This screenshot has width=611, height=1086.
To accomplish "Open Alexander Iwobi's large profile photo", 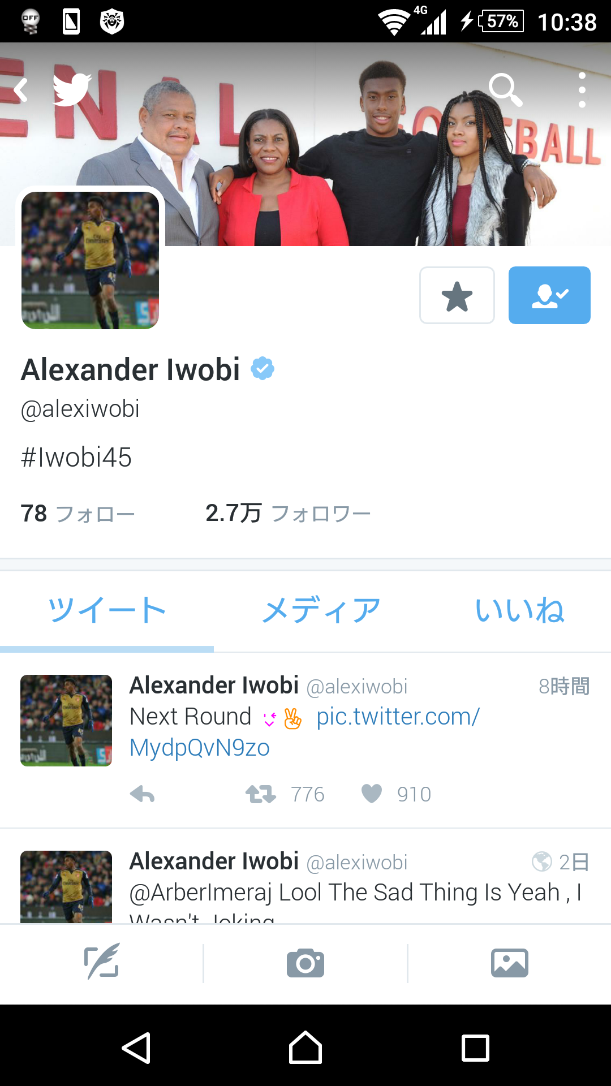I will pyautogui.click(x=91, y=260).
